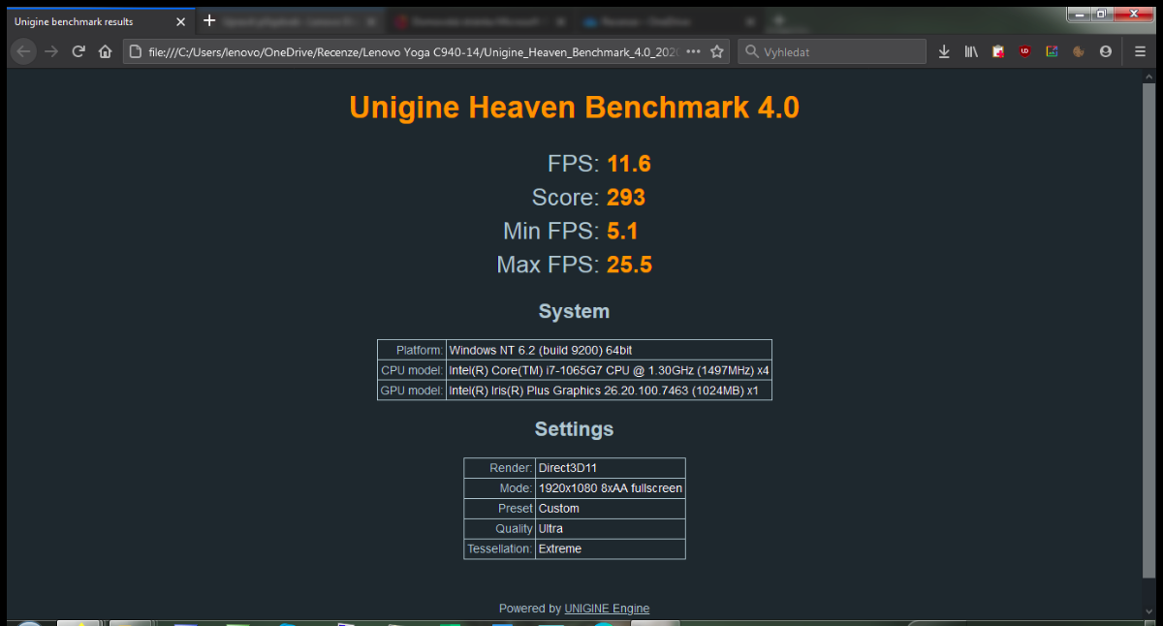This screenshot has height=626, width=1163.
Task: Click the uBlock Origin extension icon
Action: click(1024, 51)
